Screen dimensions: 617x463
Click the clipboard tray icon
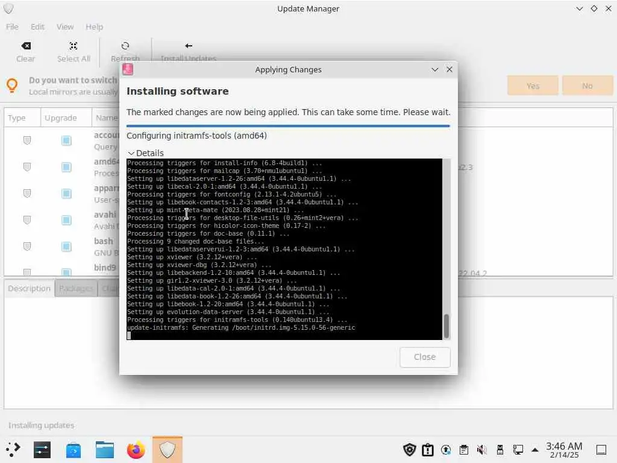[464, 450]
